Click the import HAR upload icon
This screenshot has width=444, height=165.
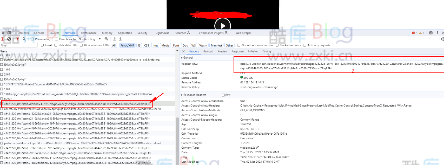tap(115, 39)
